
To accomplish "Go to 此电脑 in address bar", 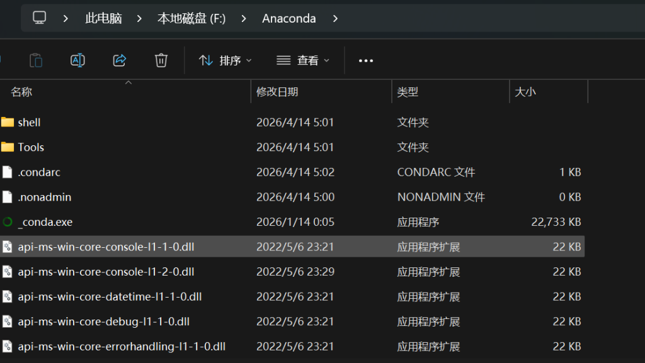I will tap(103, 18).
